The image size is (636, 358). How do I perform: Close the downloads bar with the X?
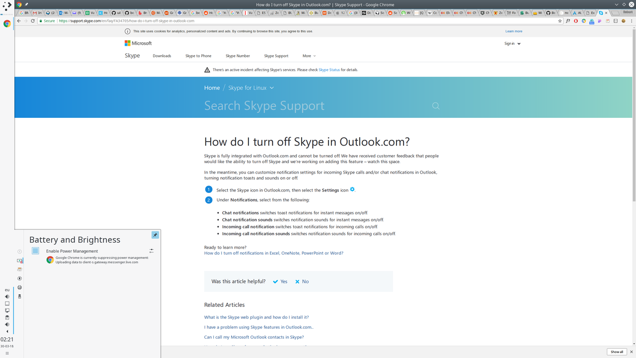point(632,352)
